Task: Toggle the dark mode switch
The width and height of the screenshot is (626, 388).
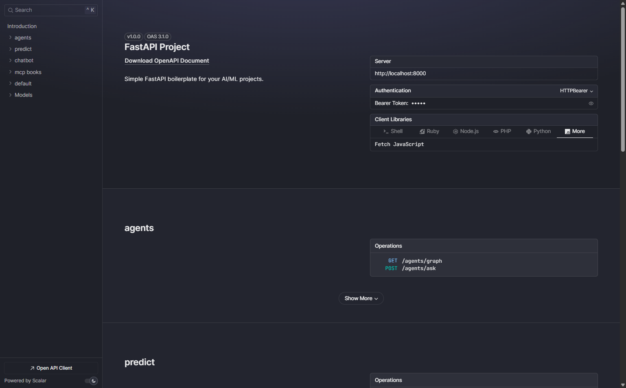Action: pyautogui.click(x=90, y=381)
